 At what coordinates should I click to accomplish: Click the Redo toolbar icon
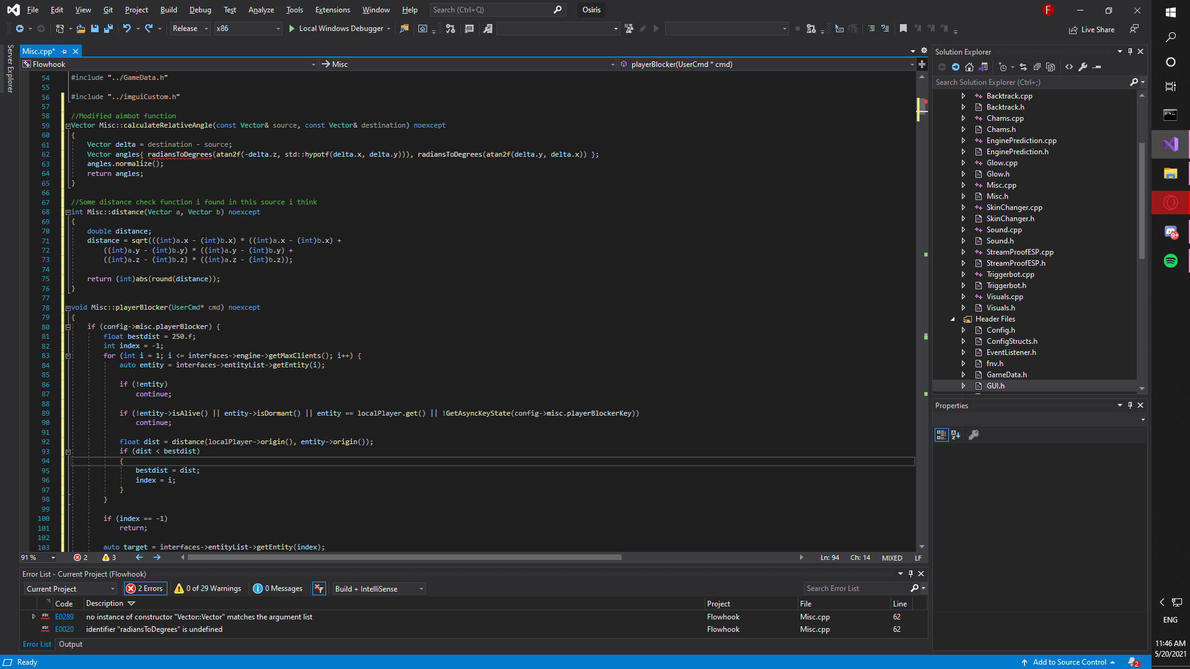(x=149, y=28)
